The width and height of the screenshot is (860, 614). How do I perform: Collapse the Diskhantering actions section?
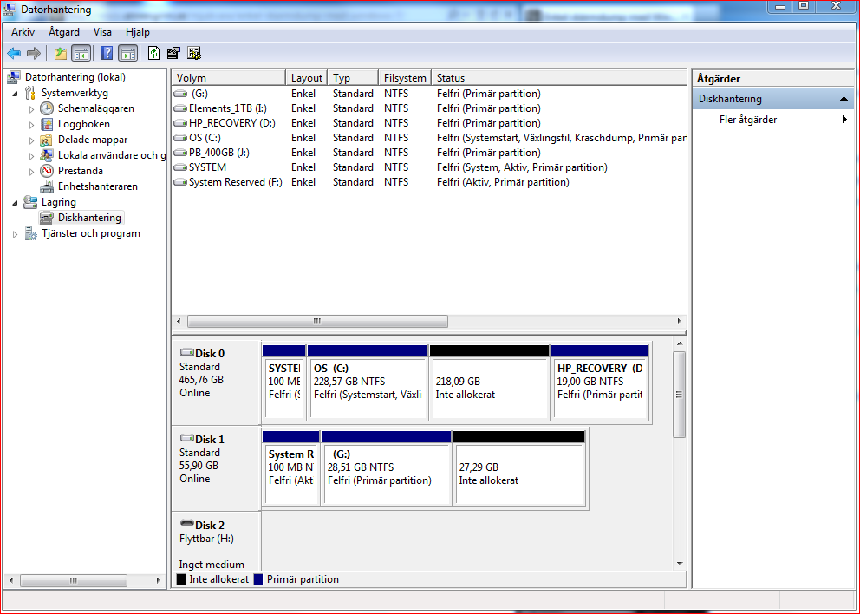click(844, 100)
